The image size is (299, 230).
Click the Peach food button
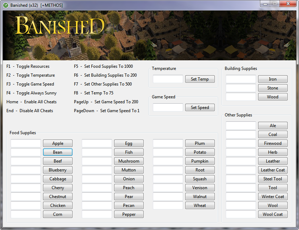coord(129,187)
